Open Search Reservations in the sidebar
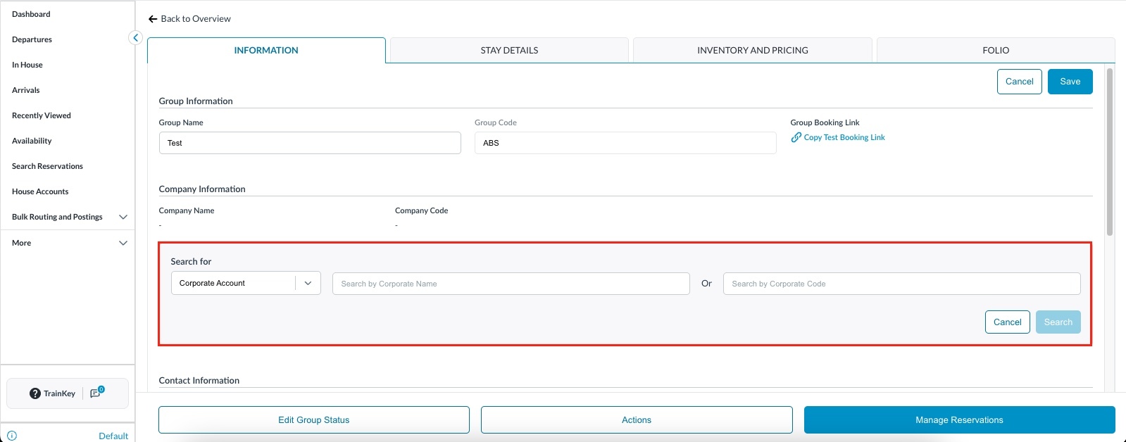1126x442 pixels. pyautogui.click(x=47, y=166)
